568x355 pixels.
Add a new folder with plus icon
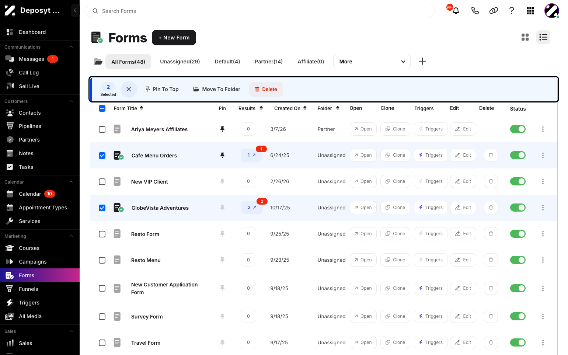[422, 61]
